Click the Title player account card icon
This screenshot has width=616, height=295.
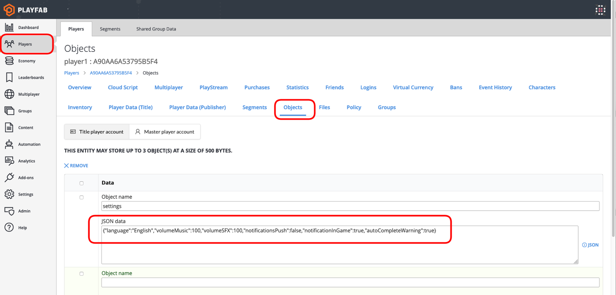point(73,132)
